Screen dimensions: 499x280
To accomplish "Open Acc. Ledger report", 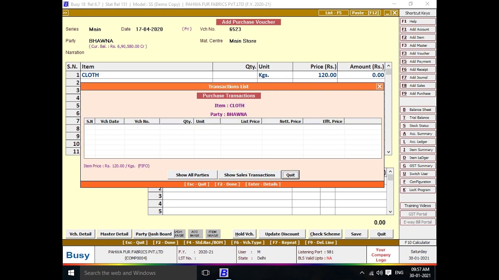I will [418, 142].
